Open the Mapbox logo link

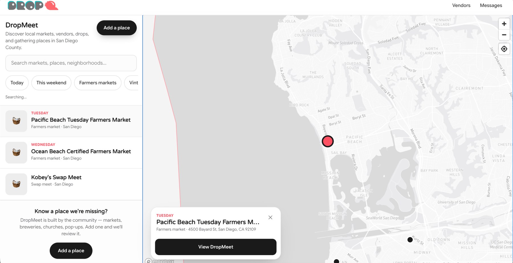point(160,261)
